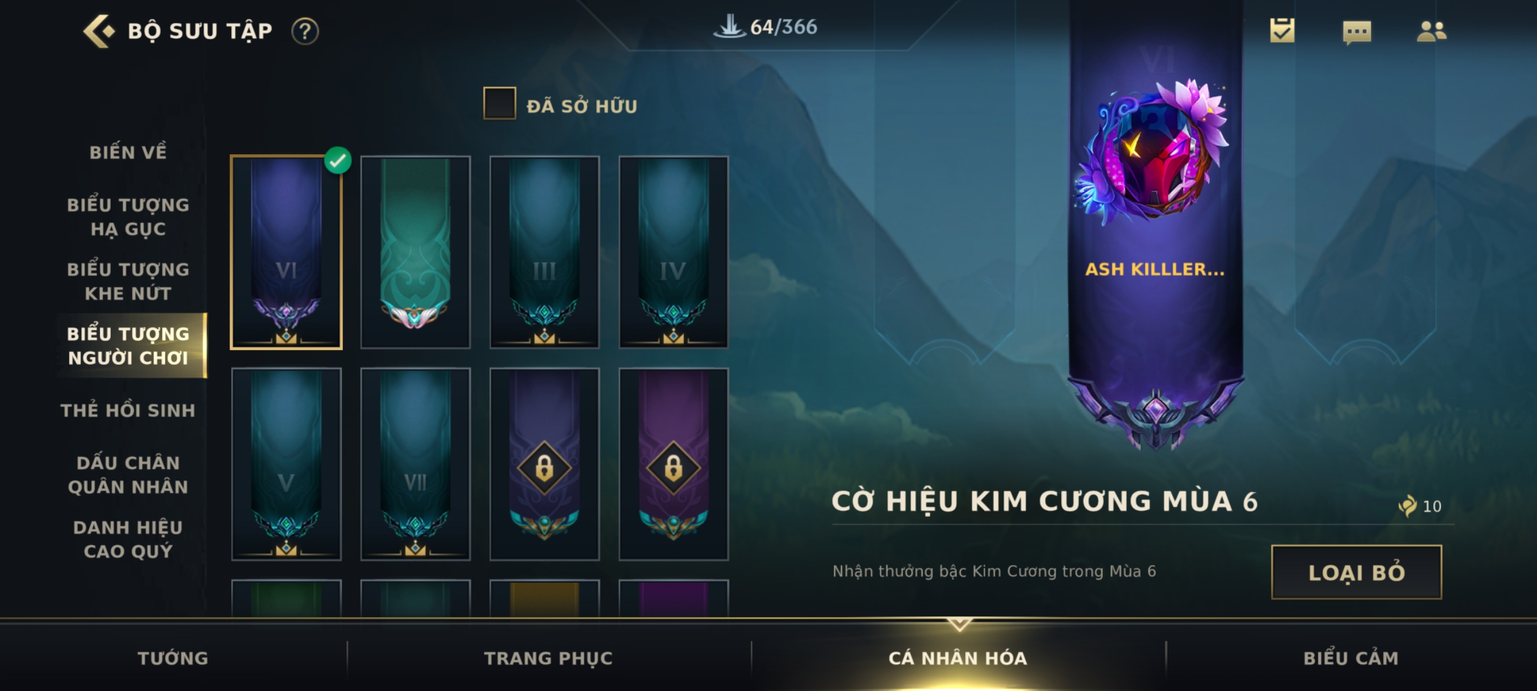Go back with the golden arrow icon
This screenshot has width=1537, height=691.
99,31
